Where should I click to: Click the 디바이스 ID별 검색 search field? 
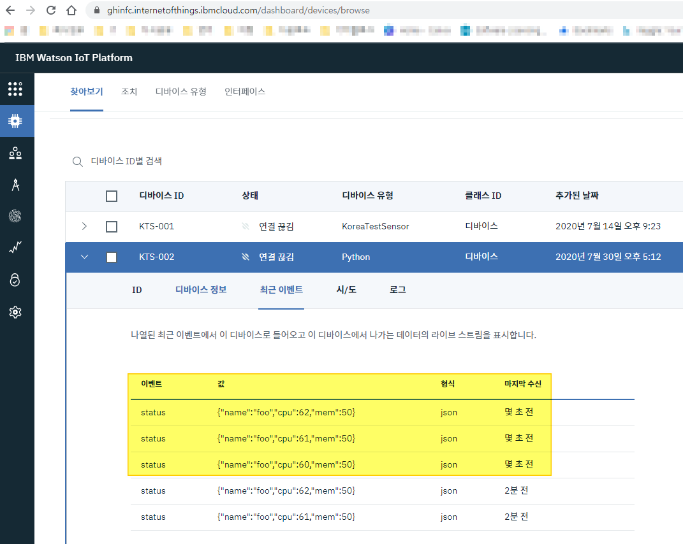coord(126,161)
